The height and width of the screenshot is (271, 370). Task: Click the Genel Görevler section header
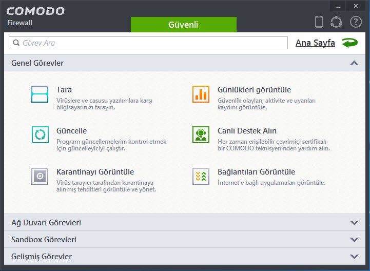click(x=185, y=63)
